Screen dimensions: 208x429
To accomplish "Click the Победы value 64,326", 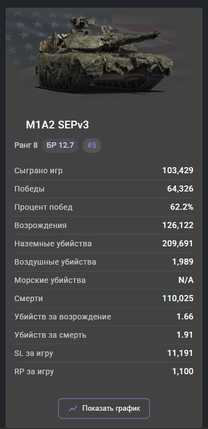I will click(180, 189).
